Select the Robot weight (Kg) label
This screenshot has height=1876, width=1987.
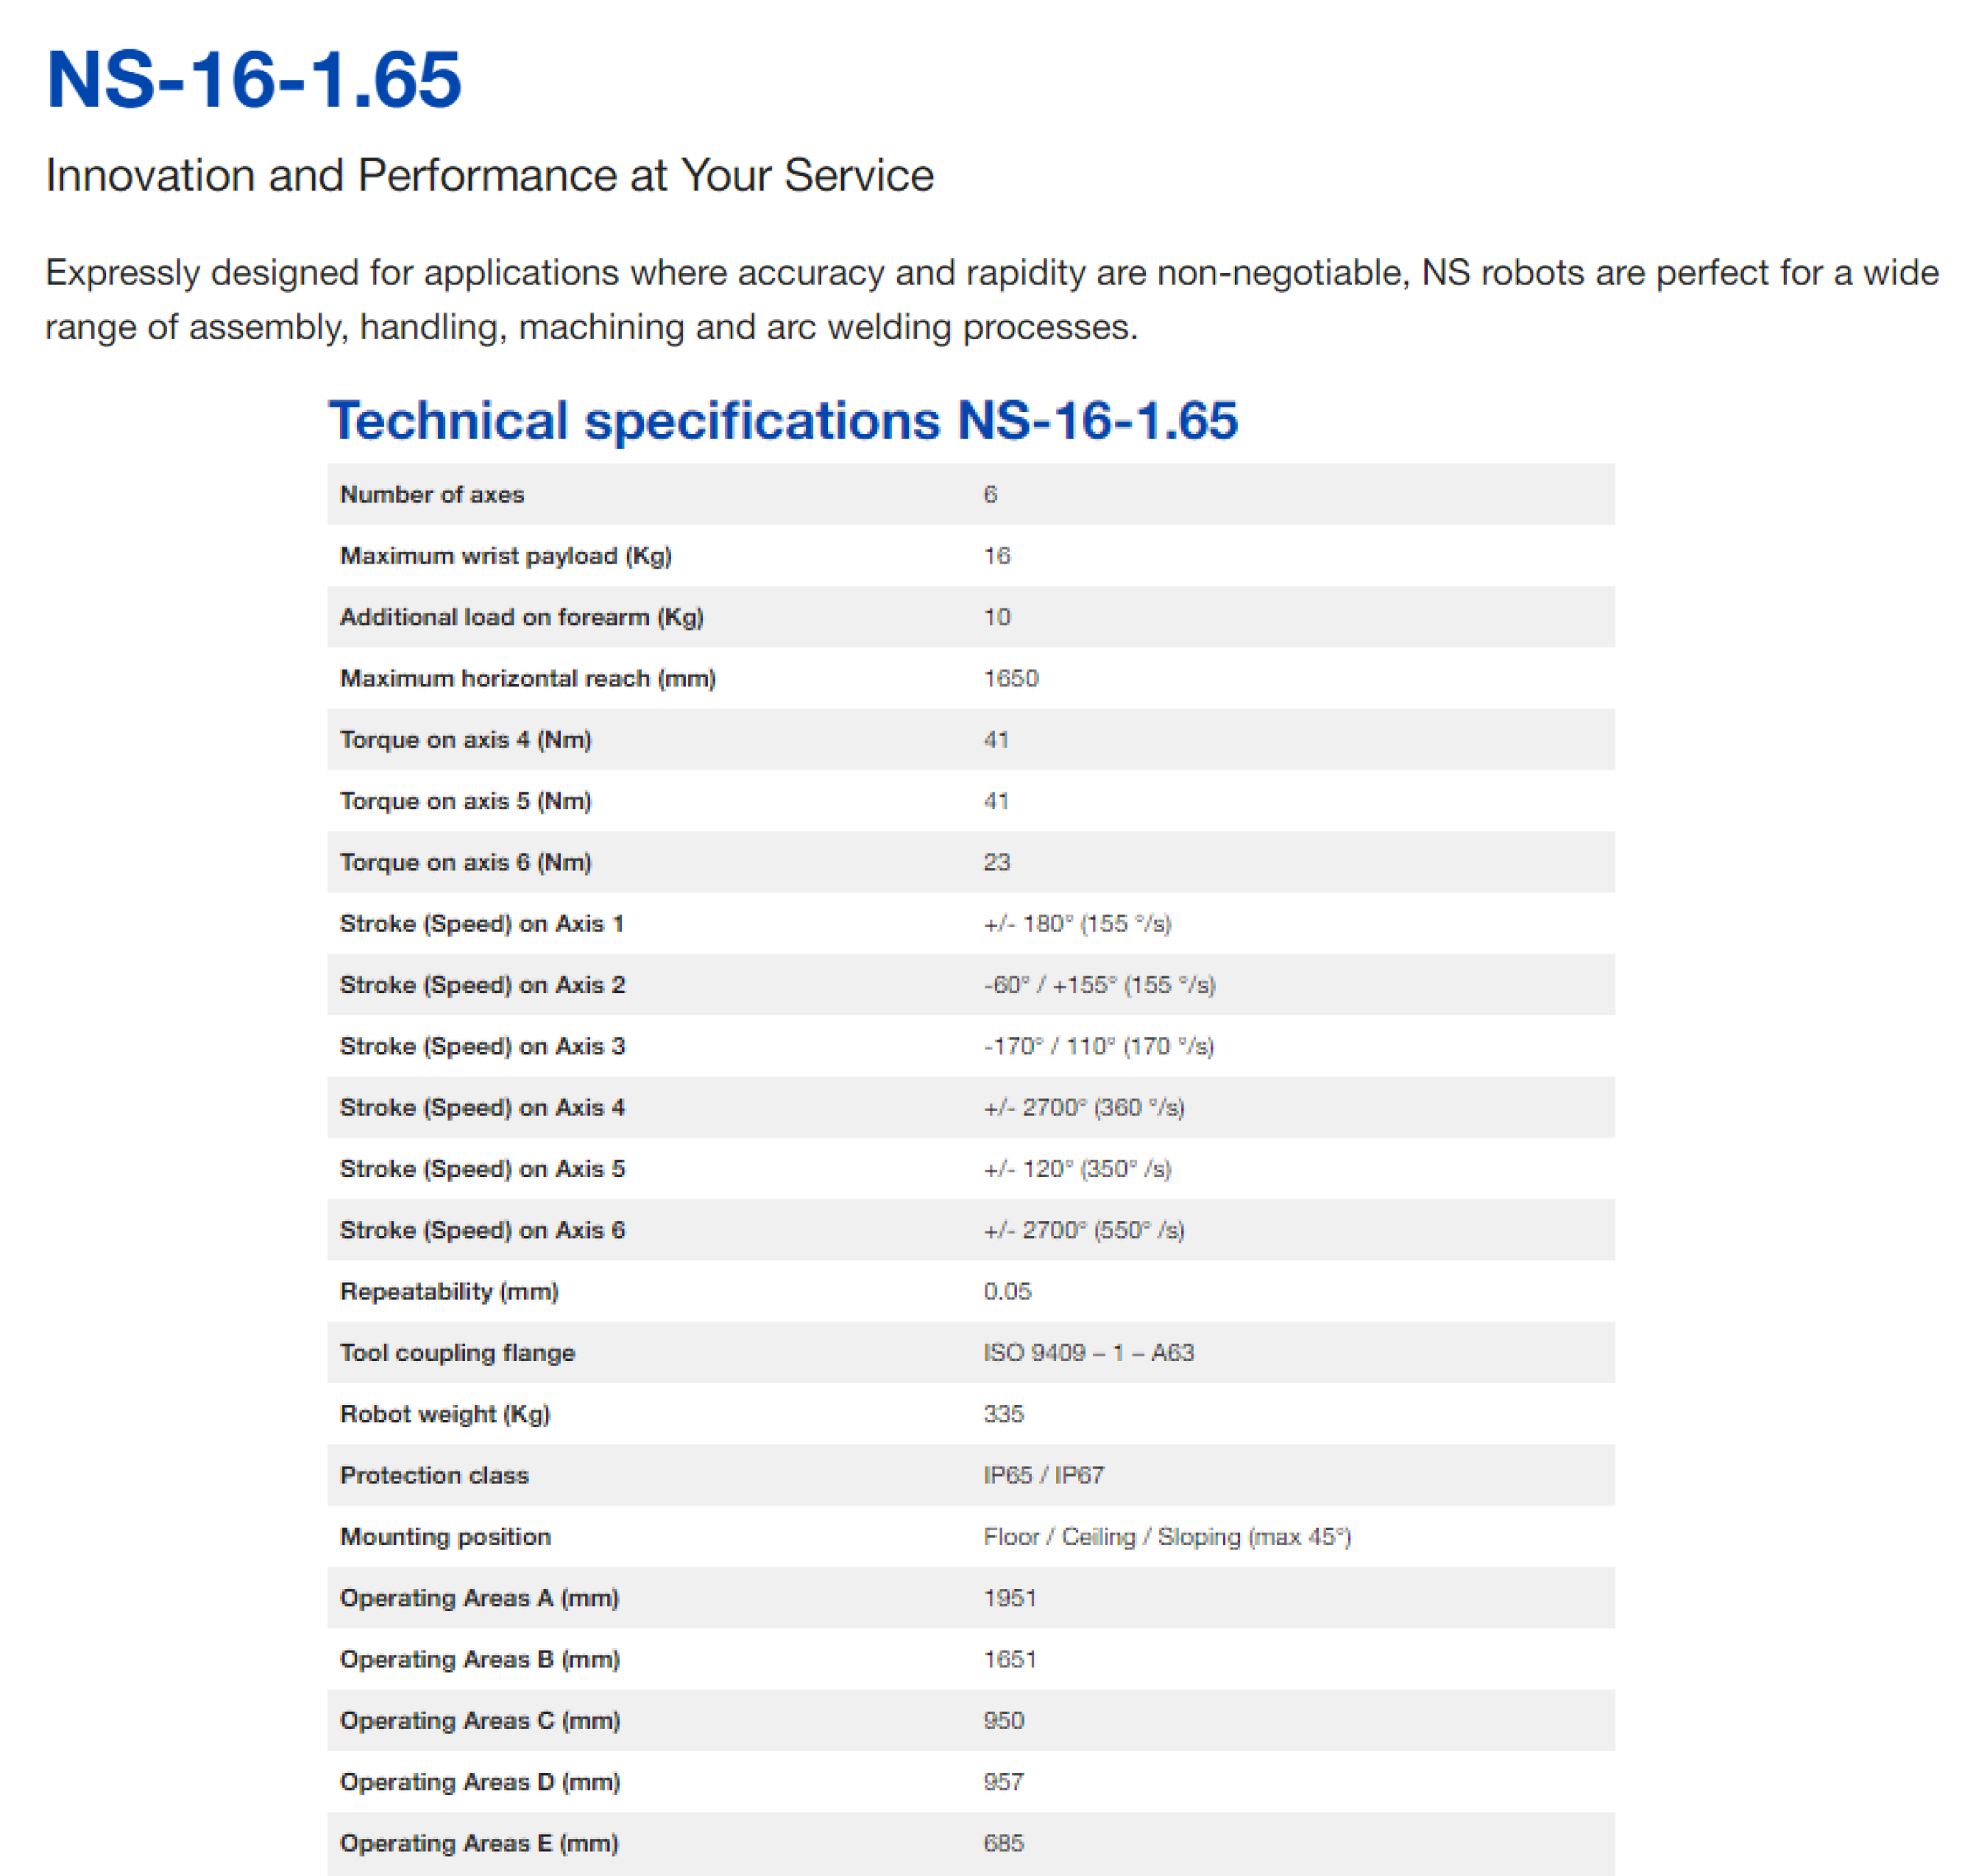tap(444, 1414)
